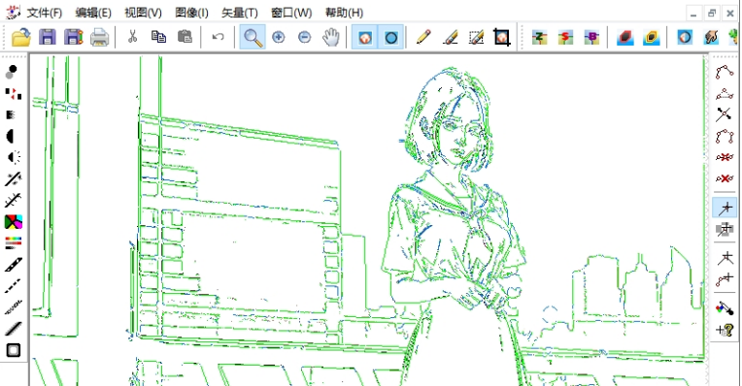Click the copy icon in toolbar
The width and height of the screenshot is (742, 386).
coord(158,37)
